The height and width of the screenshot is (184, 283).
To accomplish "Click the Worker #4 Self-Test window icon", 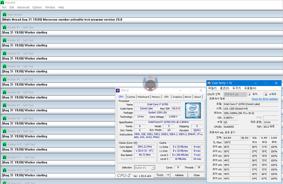I will click(x=5, y=66).
